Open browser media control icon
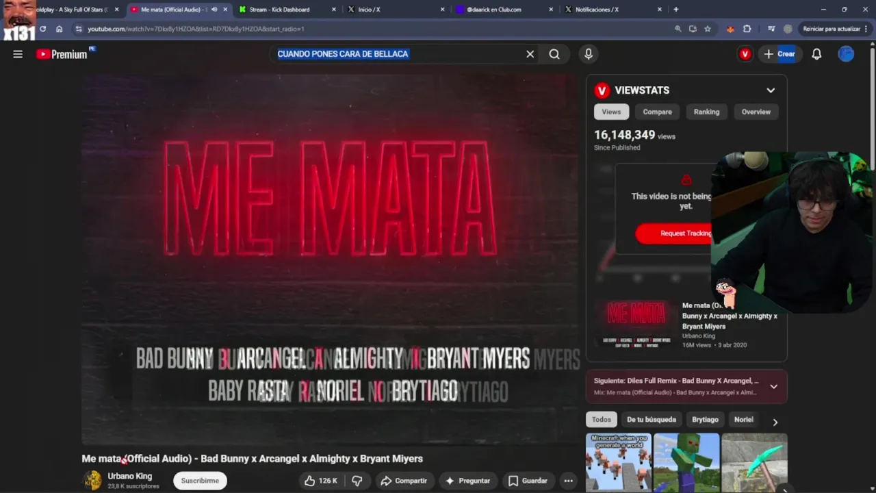 pos(771,29)
